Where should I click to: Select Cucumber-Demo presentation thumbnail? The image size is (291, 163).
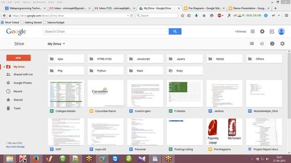[x=105, y=94]
